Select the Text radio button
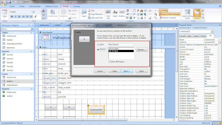The width and height of the screenshot is (222, 125). pyautogui.click(x=98, y=45)
